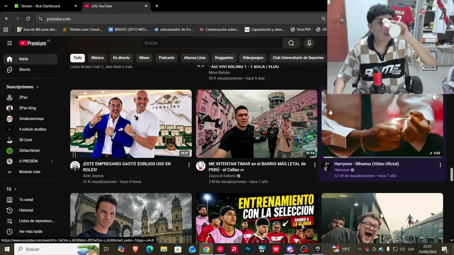This screenshot has width=454, height=255.
Task: Open the Rolex $288,000 USD video title
Action: pos(127,167)
